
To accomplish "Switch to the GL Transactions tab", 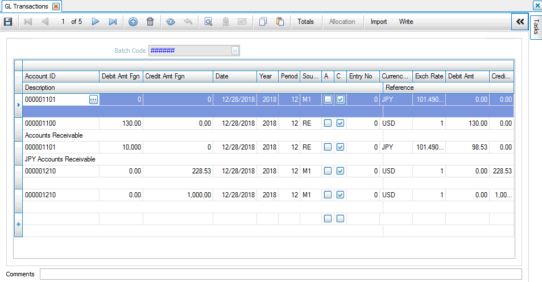I will [x=26, y=6].
